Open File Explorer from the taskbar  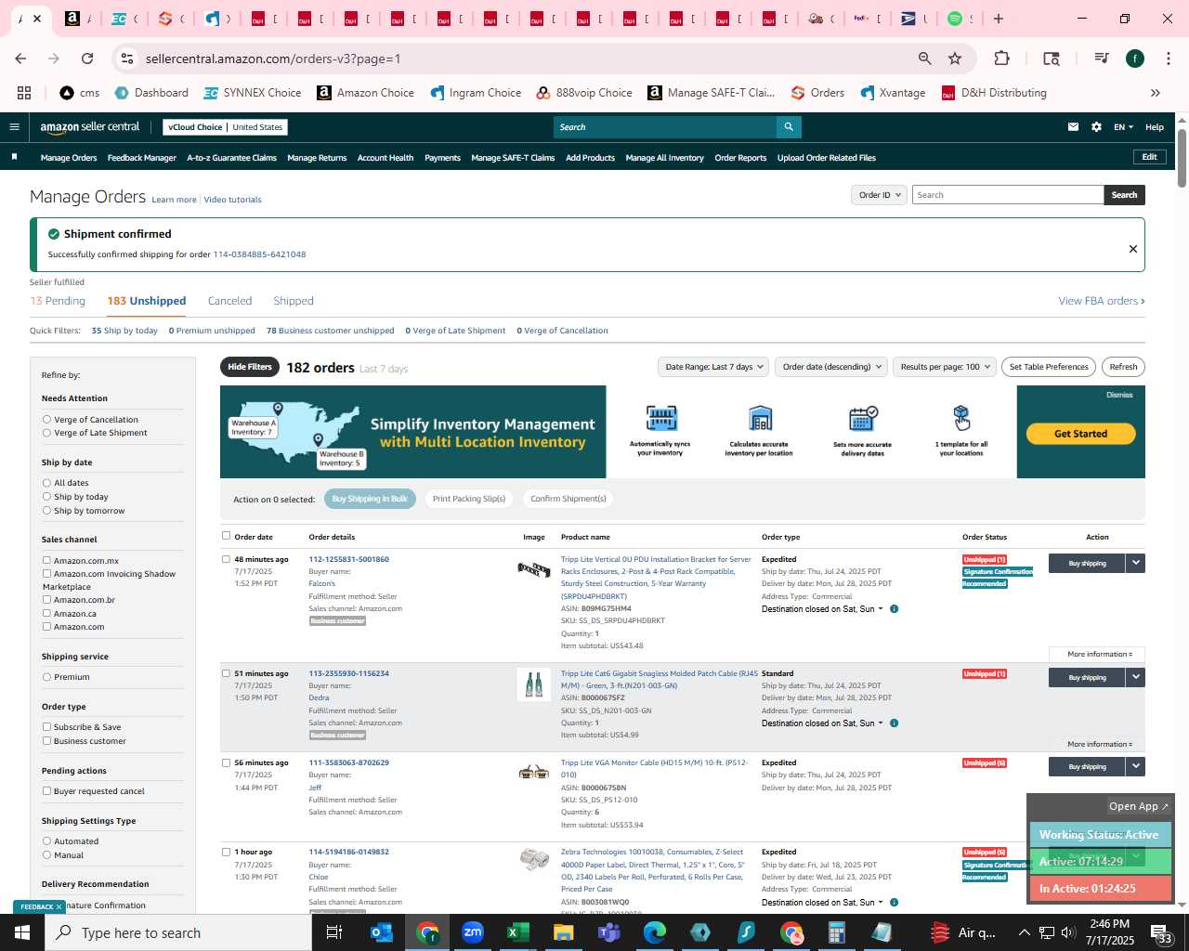[564, 932]
